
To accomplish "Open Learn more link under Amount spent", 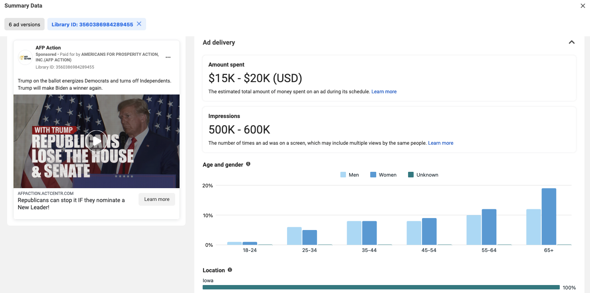I will click(384, 92).
